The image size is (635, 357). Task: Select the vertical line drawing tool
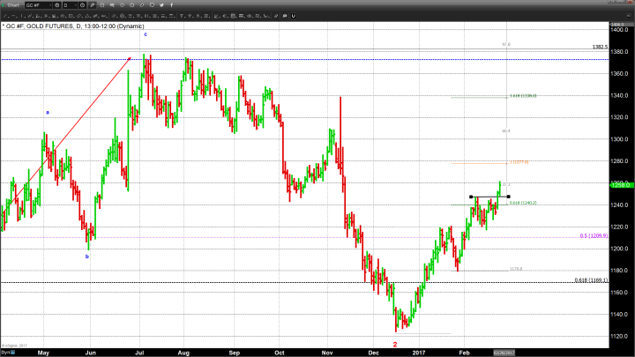coord(21,16)
